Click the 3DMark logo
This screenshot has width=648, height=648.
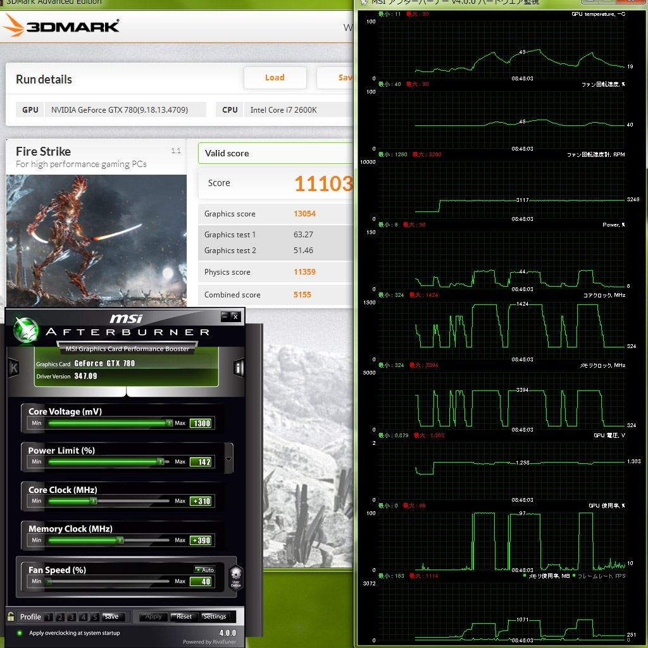click(61, 25)
